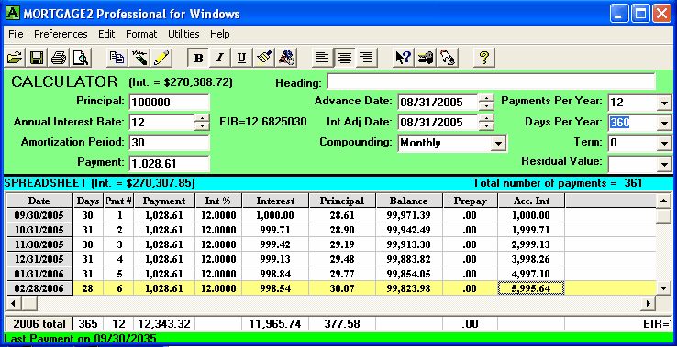Click the Prepay column header
The width and height of the screenshot is (677, 347).
point(471,201)
